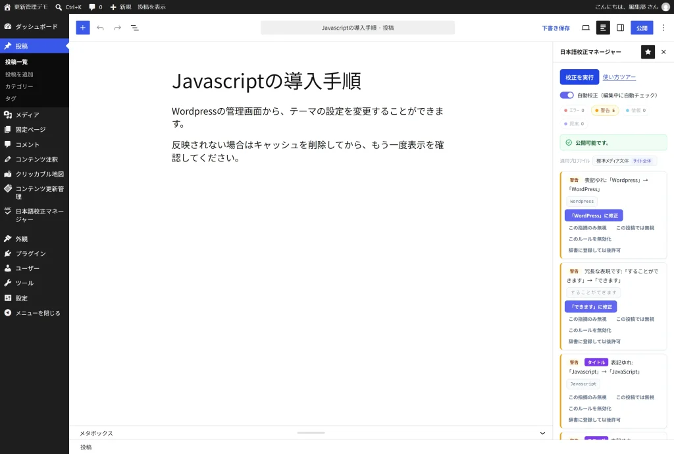
Task: Toggle the 警告 5 filter chip
Action: [605, 111]
